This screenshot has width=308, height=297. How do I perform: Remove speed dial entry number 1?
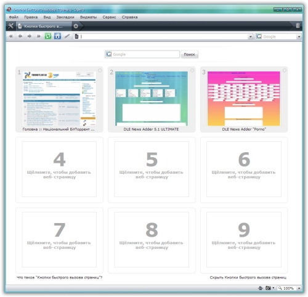100,70
